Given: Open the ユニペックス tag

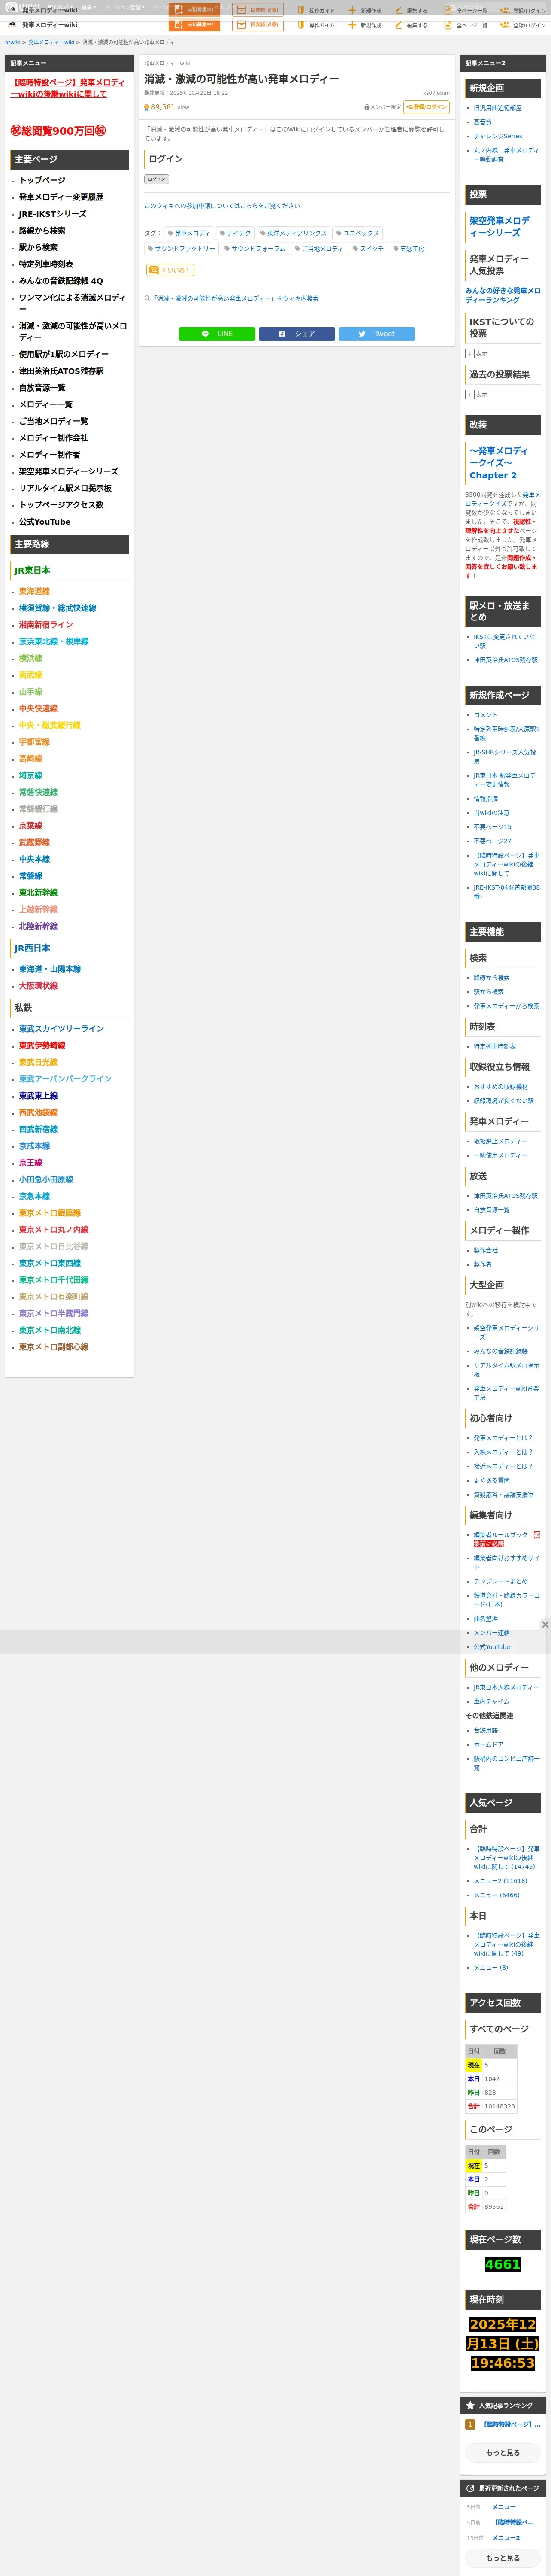Looking at the screenshot, I should pyautogui.click(x=358, y=233).
